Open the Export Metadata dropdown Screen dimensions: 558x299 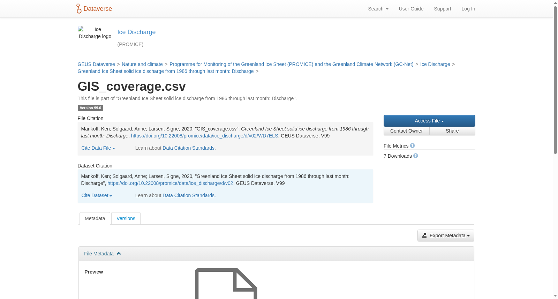click(x=446, y=236)
